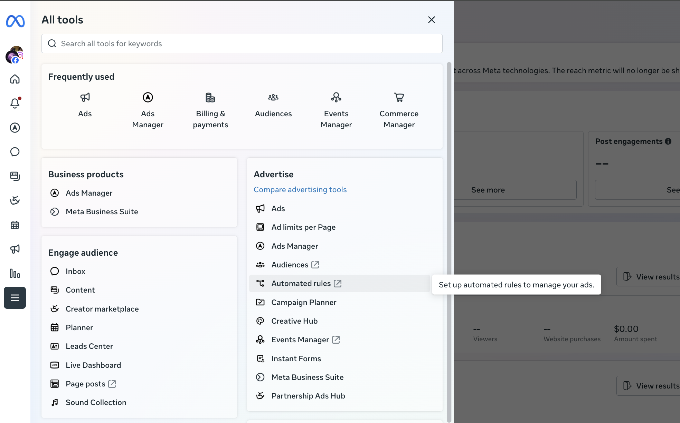This screenshot has width=680, height=423.
Task: Open the Home icon in the sidebar
Action: (15, 79)
